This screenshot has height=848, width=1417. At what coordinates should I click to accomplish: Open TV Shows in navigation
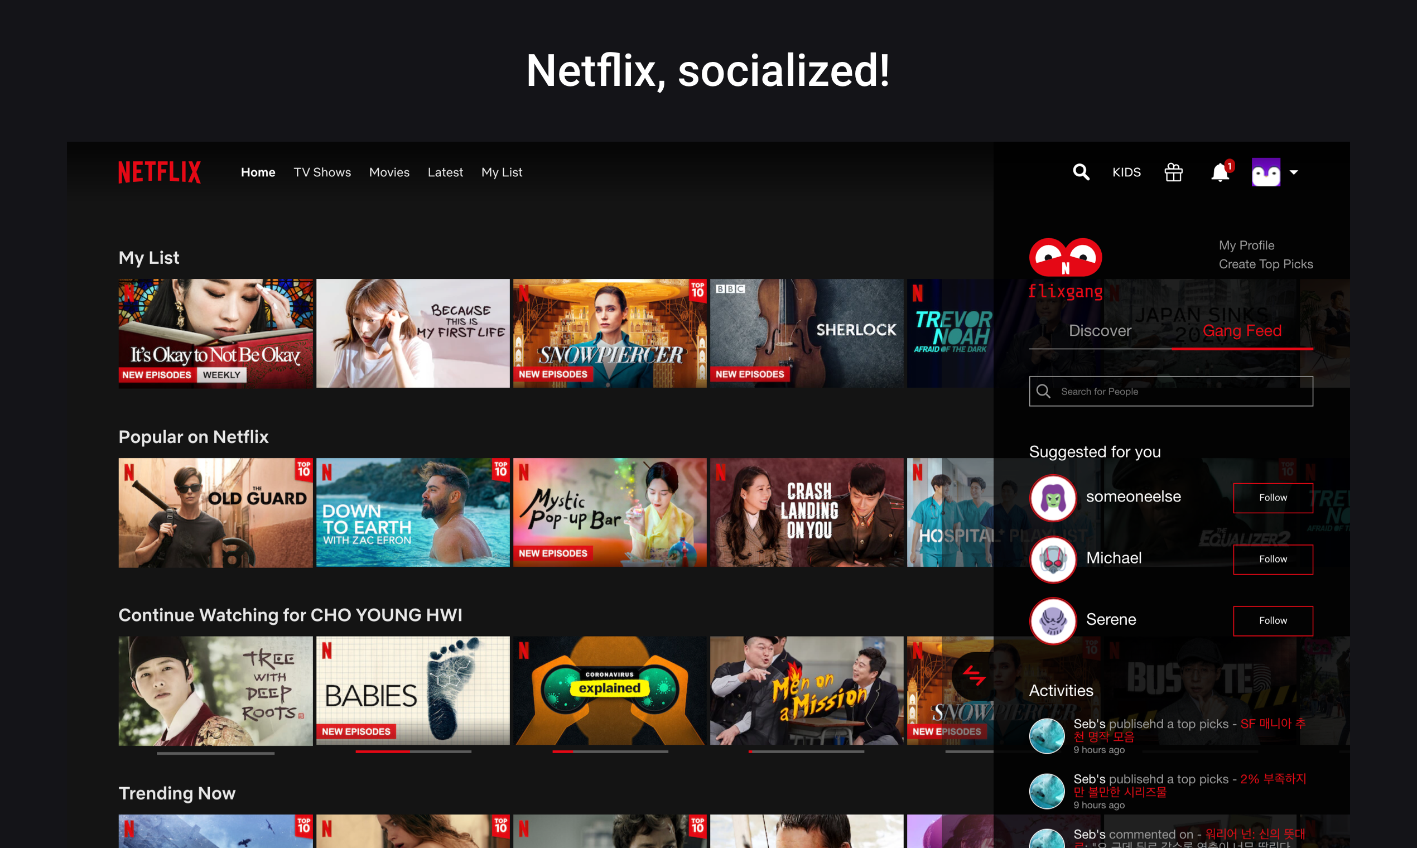[322, 172]
